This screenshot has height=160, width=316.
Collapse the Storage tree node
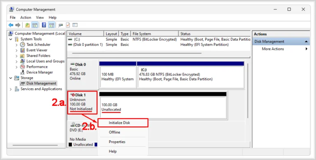click(11, 78)
